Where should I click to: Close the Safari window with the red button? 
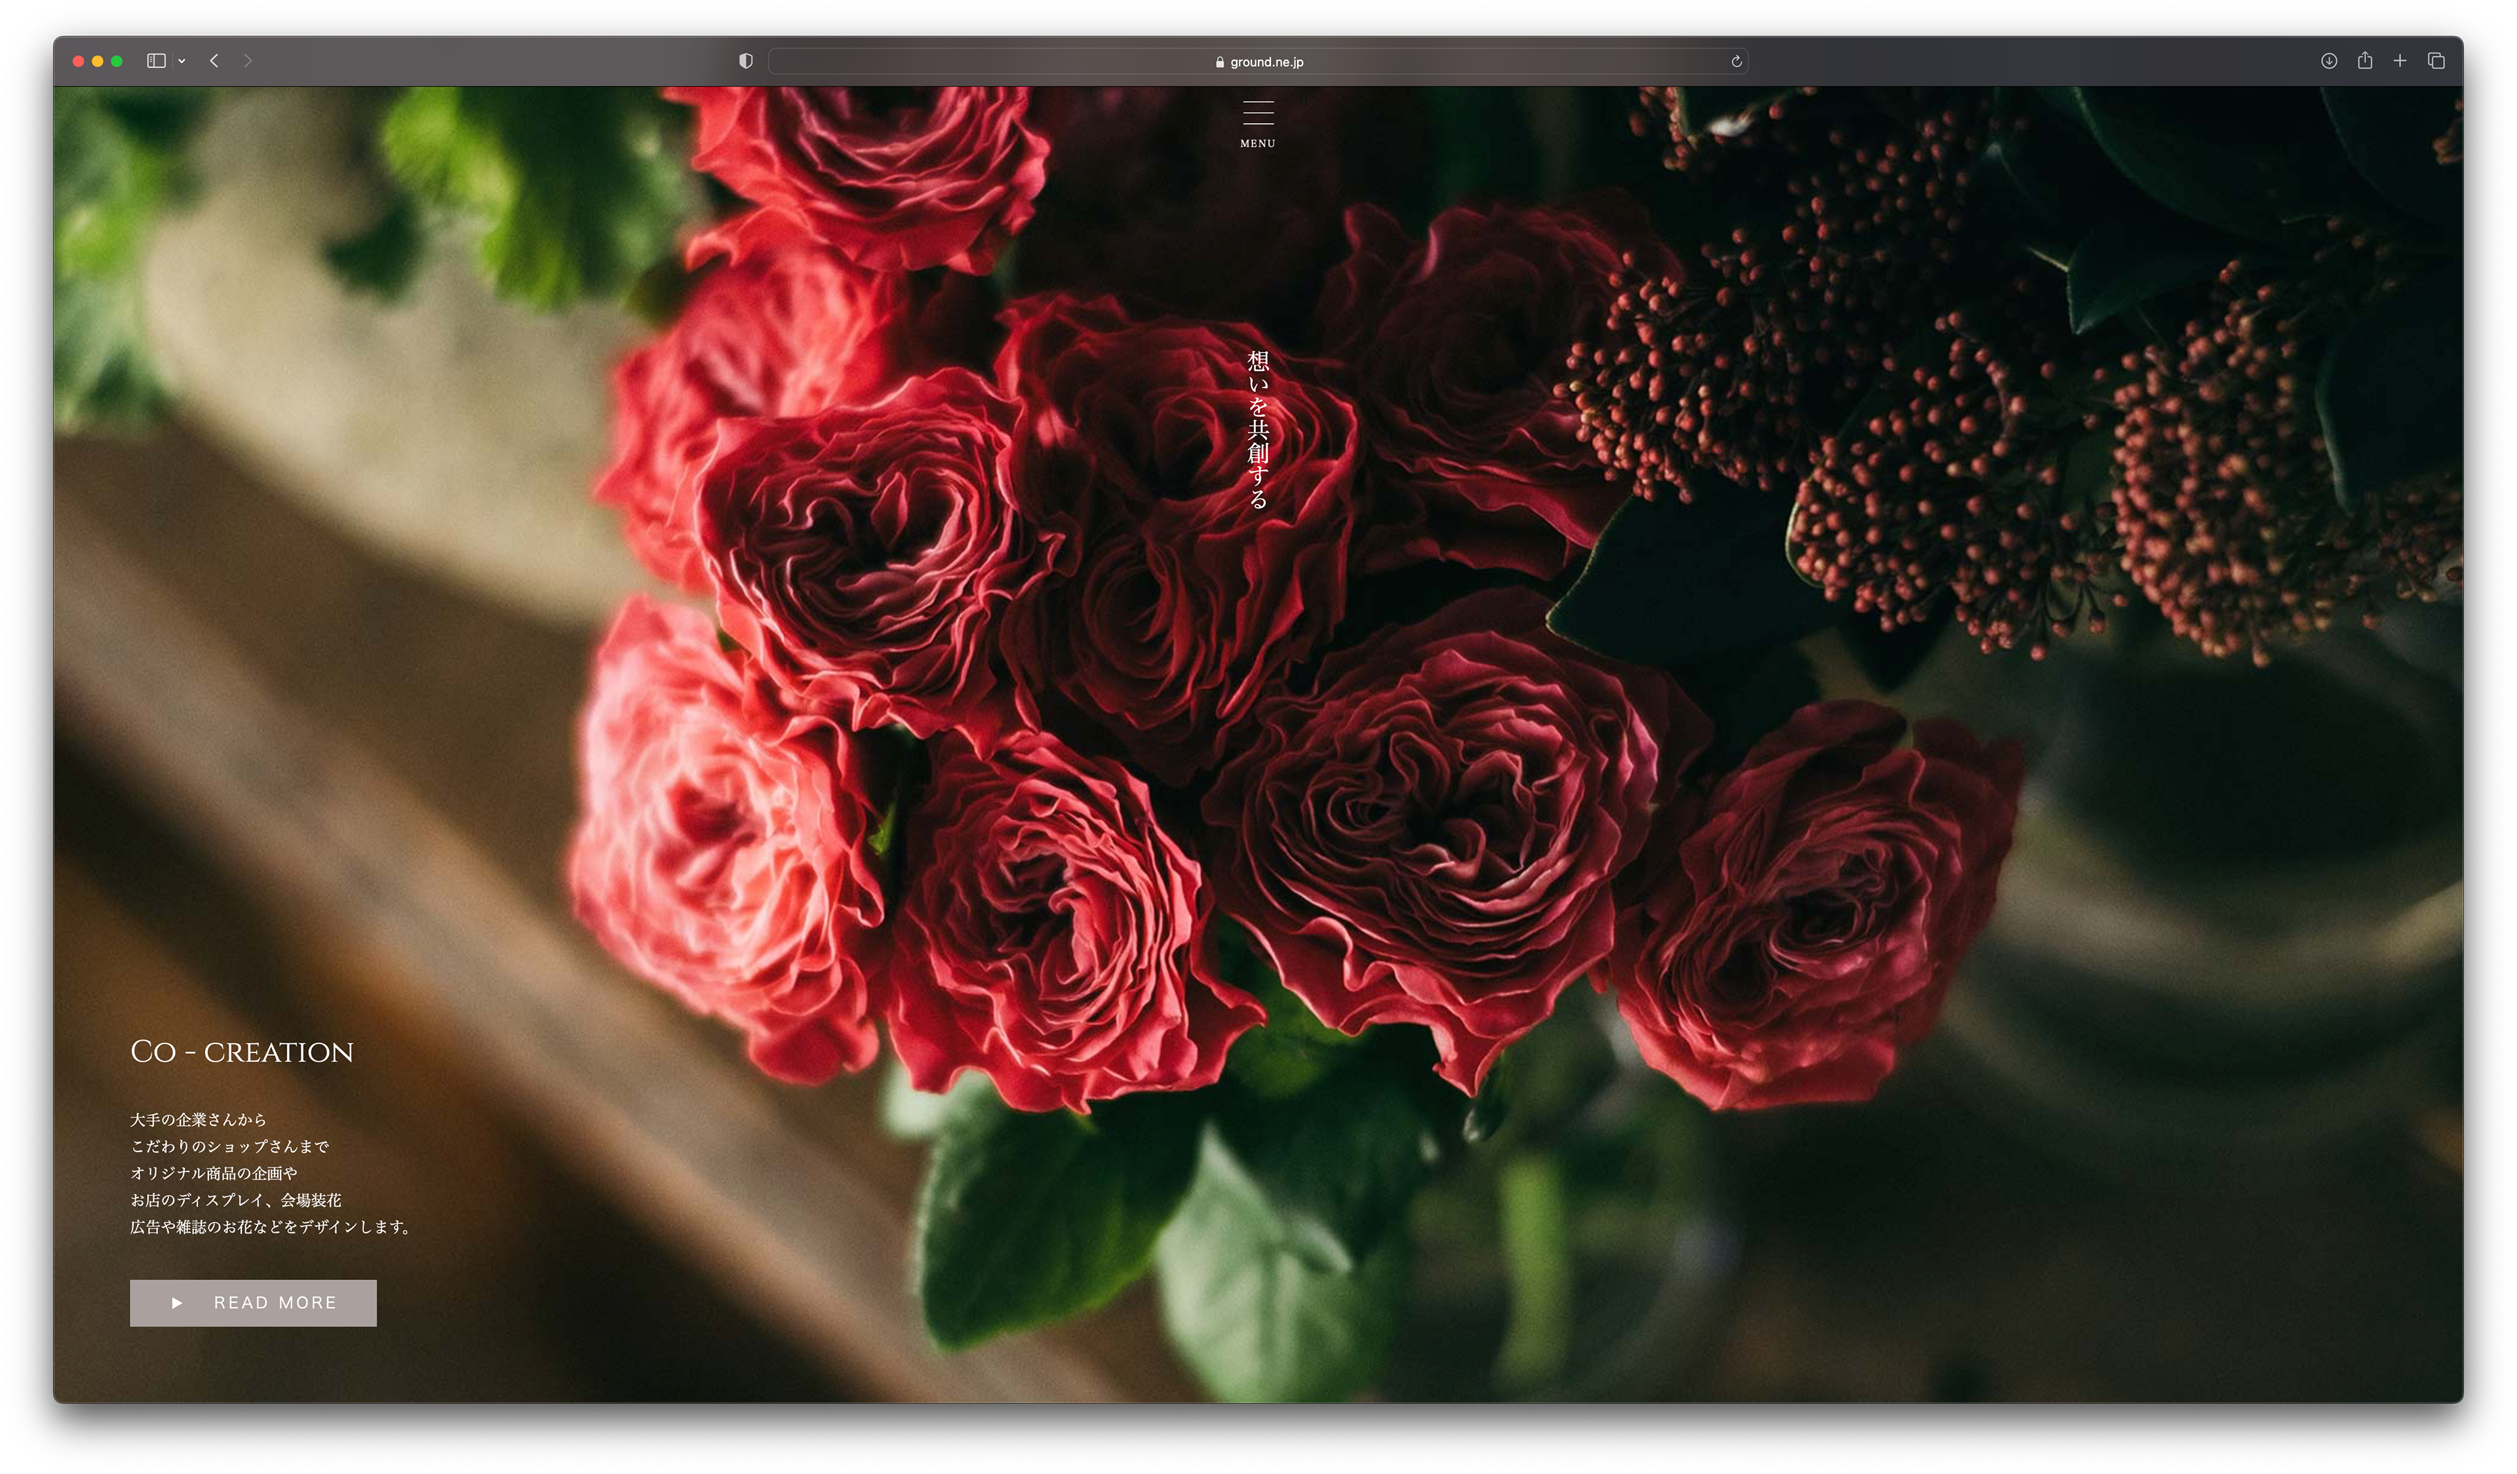pos(78,61)
